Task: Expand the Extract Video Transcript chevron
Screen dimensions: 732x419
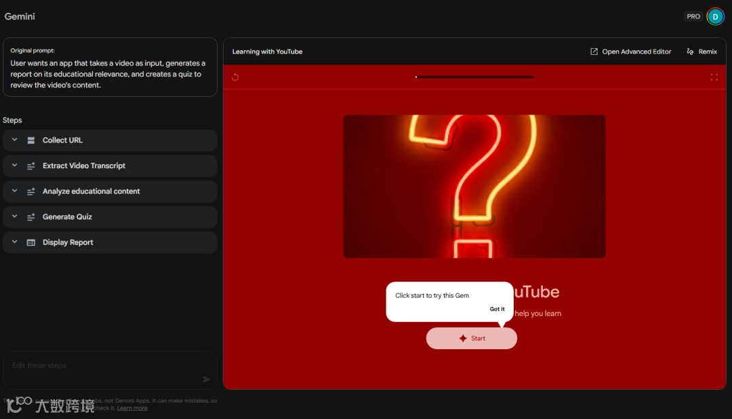Action: (14, 165)
